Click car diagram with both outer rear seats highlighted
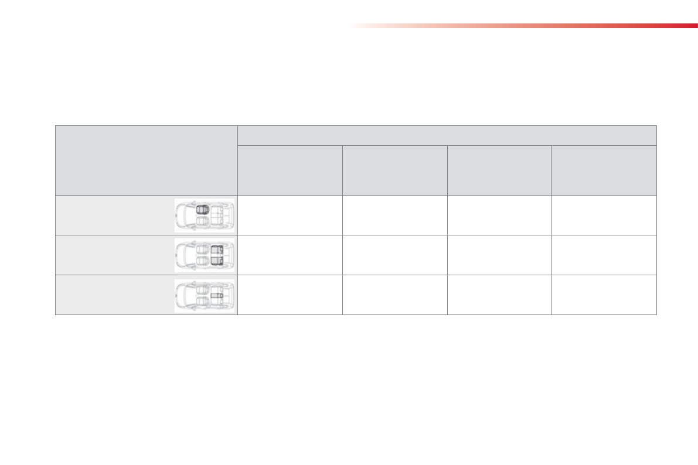The width and height of the screenshot is (698, 465). (x=204, y=255)
